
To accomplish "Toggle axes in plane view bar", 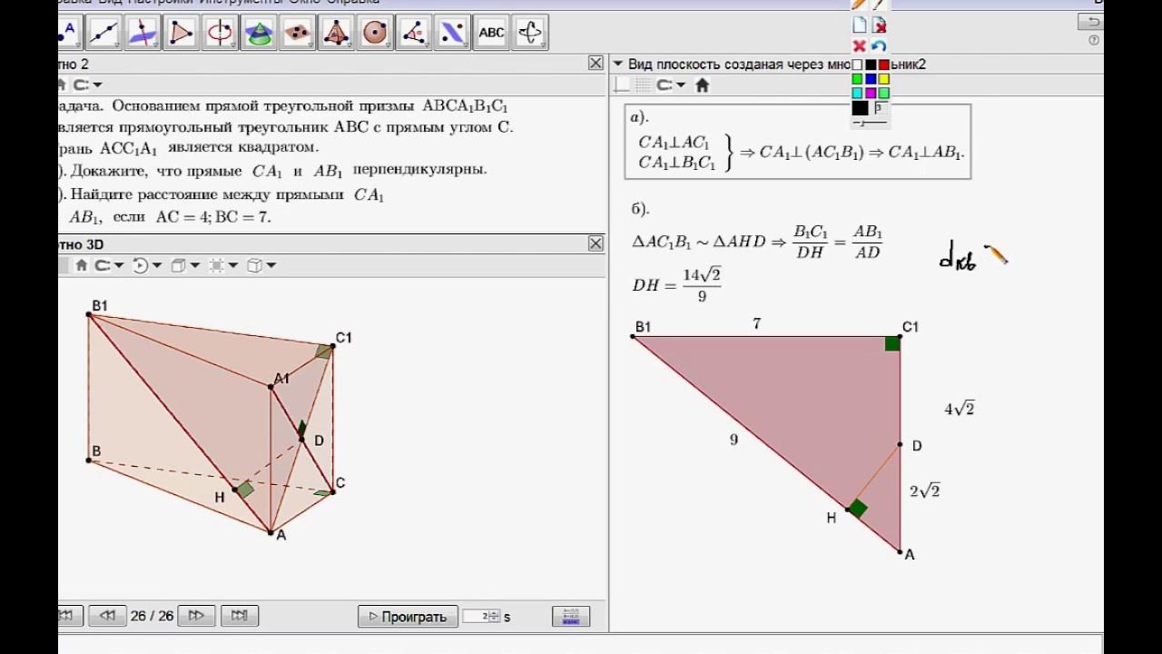I will pyautogui.click(x=622, y=85).
